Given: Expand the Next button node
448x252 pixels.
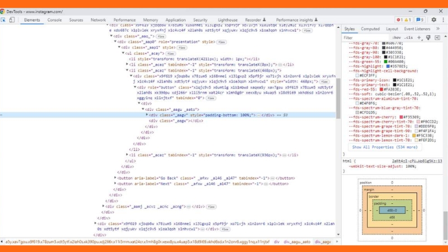Looking at the screenshot, I should point(115,184).
